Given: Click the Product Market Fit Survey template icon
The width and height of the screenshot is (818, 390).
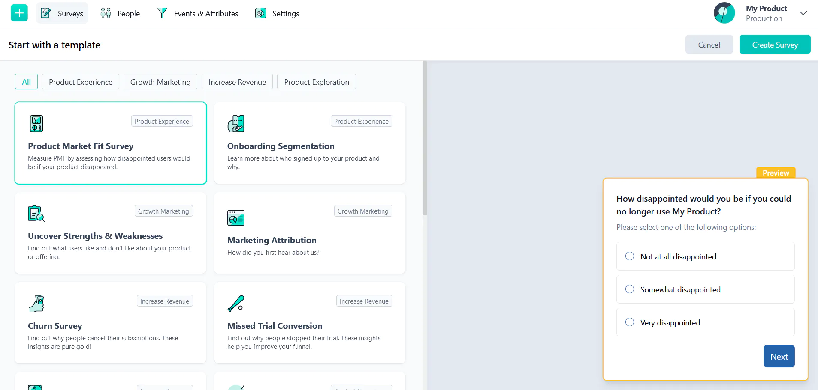Looking at the screenshot, I should click(36, 124).
